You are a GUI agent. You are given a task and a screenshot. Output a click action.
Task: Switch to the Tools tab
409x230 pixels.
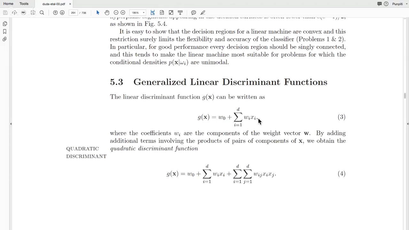pyautogui.click(x=24, y=4)
